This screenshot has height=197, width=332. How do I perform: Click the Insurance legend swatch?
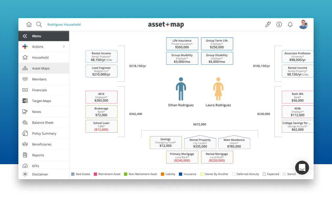(180, 174)
